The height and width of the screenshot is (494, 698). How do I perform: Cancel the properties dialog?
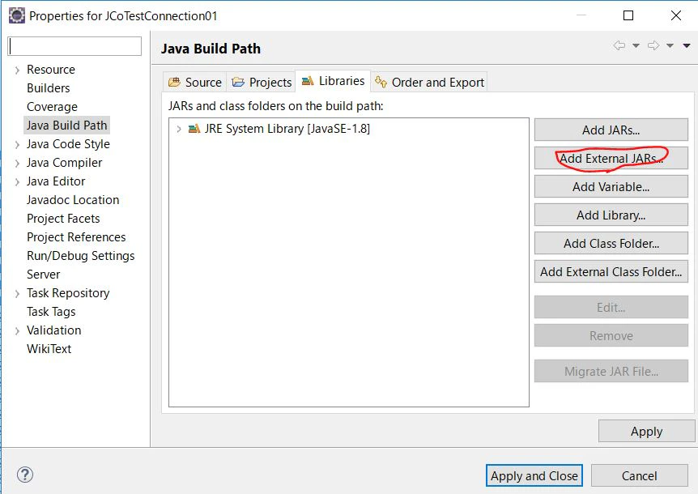click(x=639, y=475)
